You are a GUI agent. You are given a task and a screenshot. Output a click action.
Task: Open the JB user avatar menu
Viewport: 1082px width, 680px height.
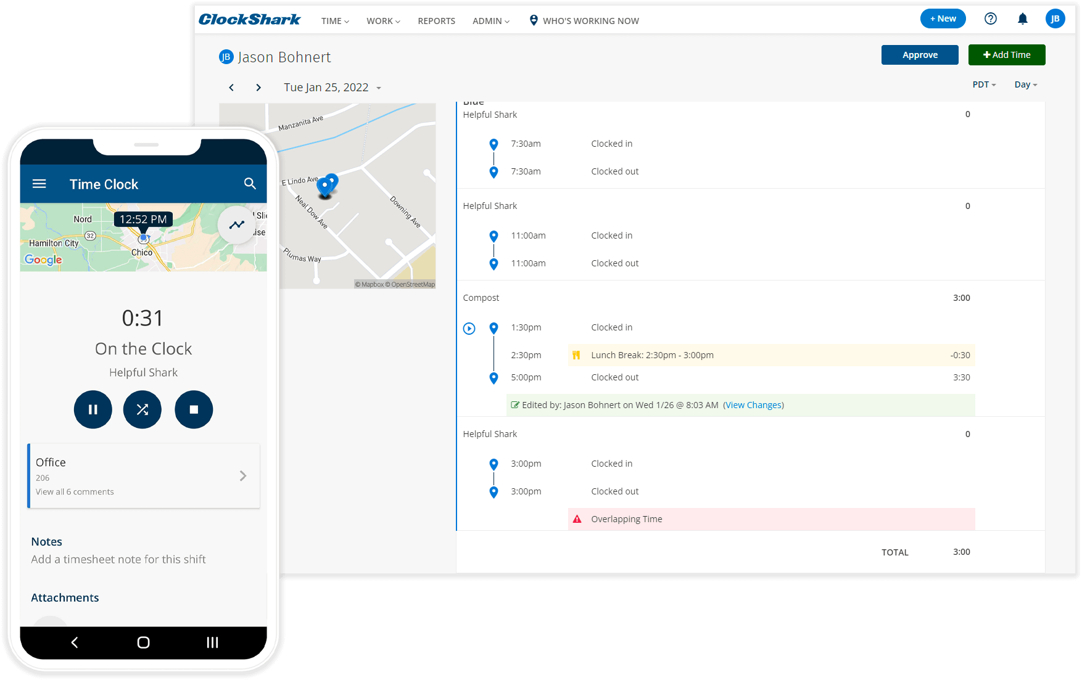click(1055, 18)
